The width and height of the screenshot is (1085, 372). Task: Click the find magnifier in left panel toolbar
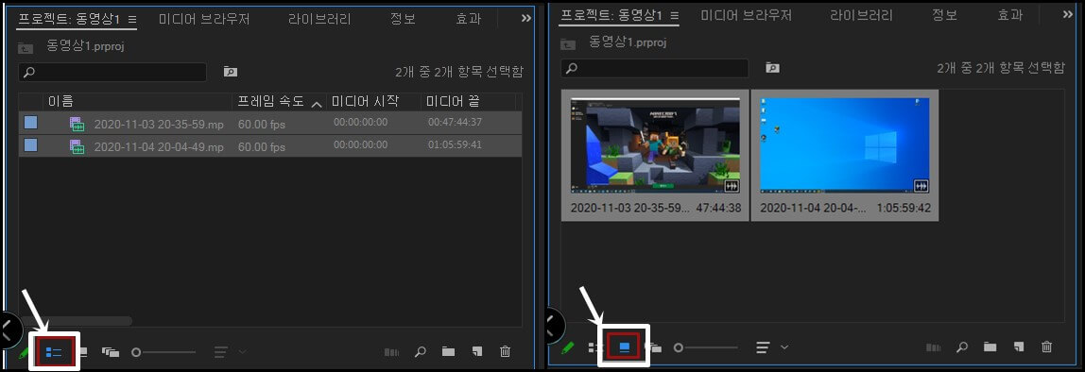[420, 352]
